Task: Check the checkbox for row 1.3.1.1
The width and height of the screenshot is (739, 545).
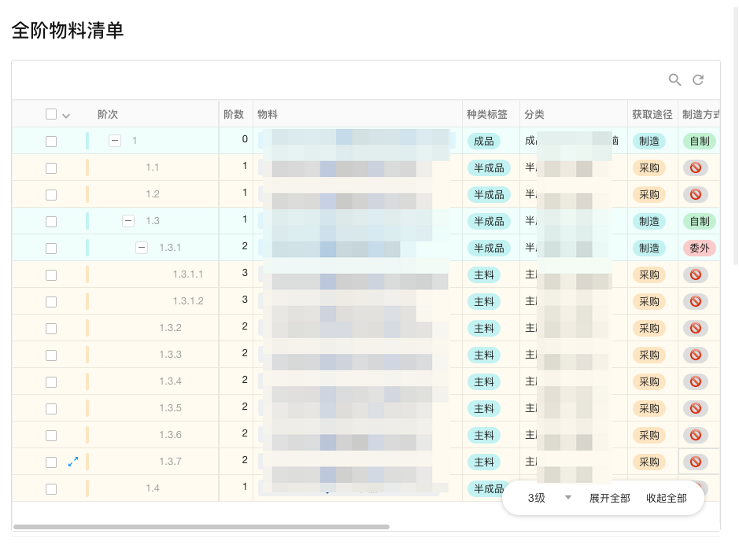Action: [51, 275]
